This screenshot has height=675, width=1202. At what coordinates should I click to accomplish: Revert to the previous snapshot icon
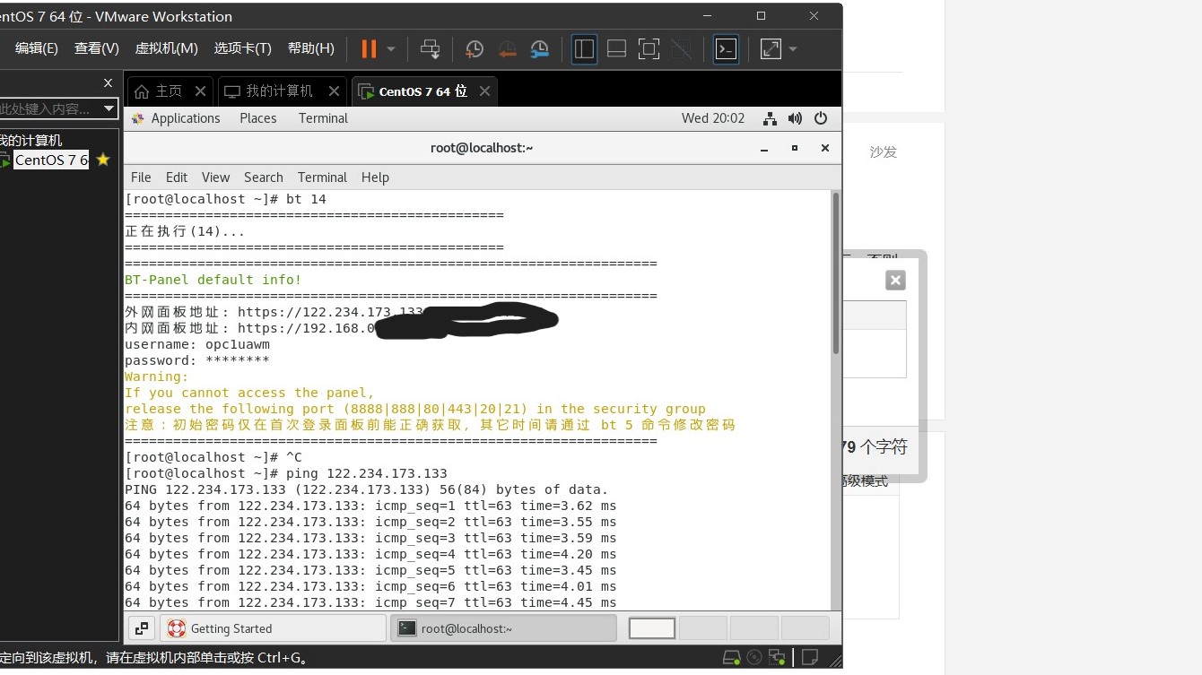pyautogui.click(x=507, y=49)
